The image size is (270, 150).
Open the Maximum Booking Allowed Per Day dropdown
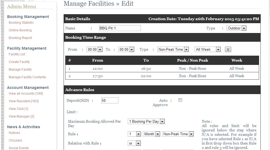(x=146, y=121)
